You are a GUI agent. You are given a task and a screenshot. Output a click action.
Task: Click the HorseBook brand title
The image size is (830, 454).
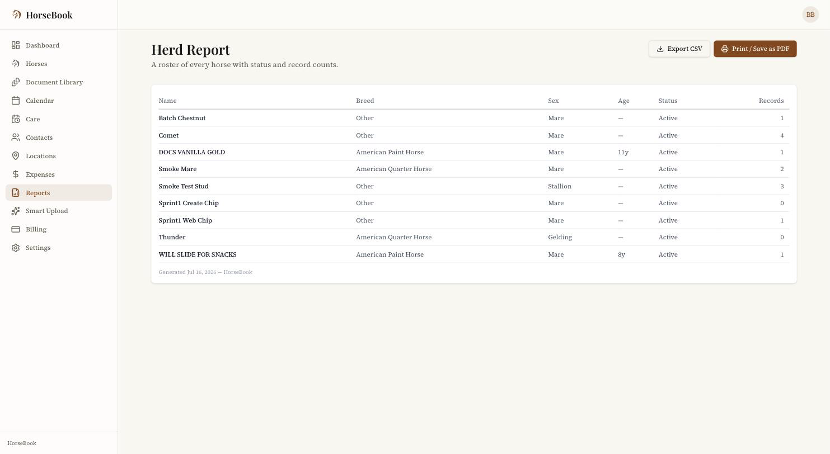coord(49,15)
